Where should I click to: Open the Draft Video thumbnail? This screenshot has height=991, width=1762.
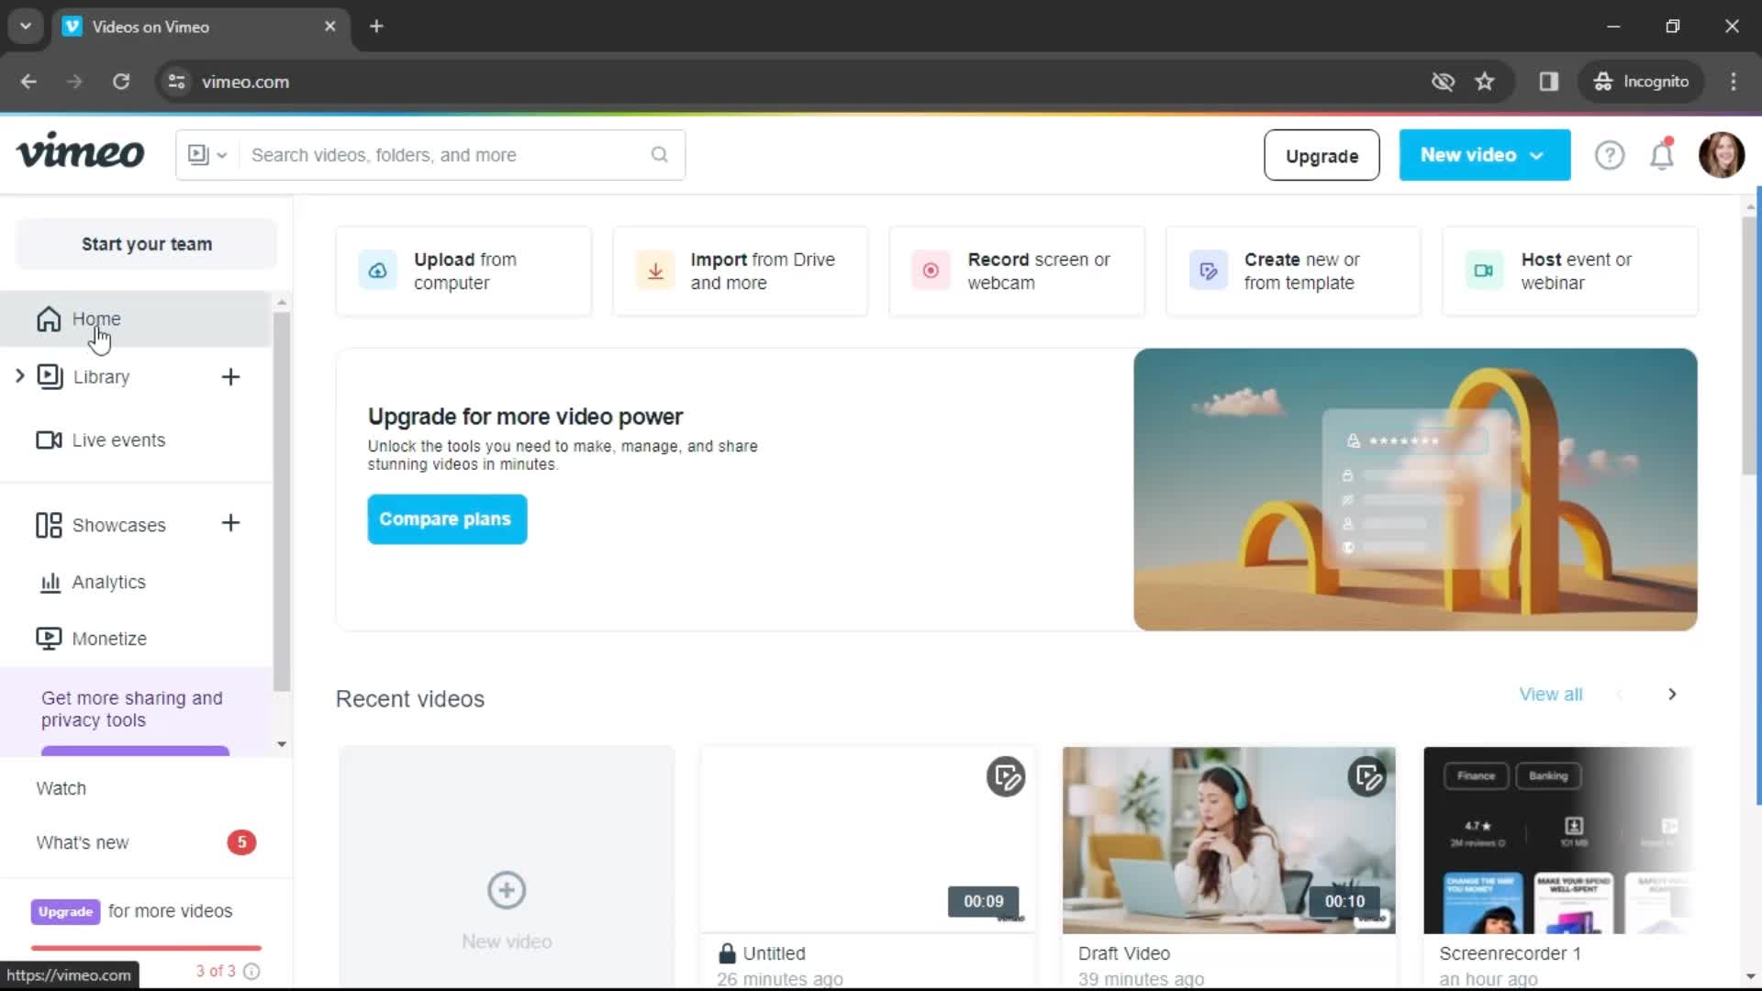pos(1229,841)
